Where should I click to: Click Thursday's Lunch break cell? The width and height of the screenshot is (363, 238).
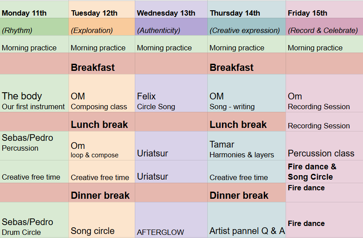[247, 122]
